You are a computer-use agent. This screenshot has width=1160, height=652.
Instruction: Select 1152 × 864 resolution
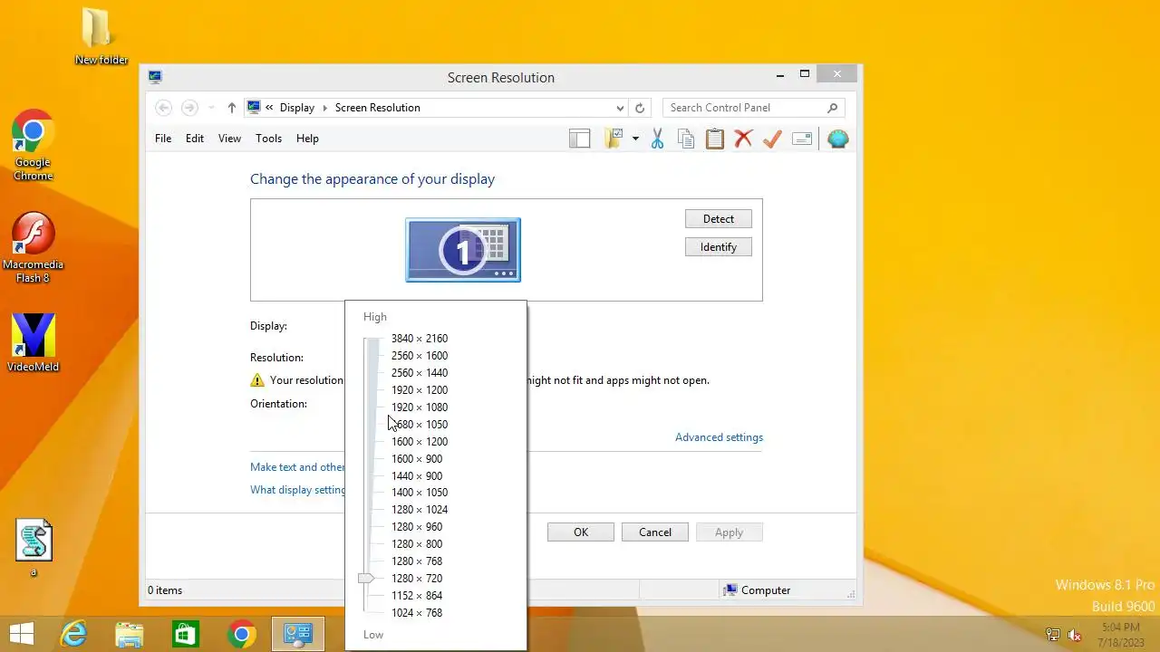coord(417,596)
